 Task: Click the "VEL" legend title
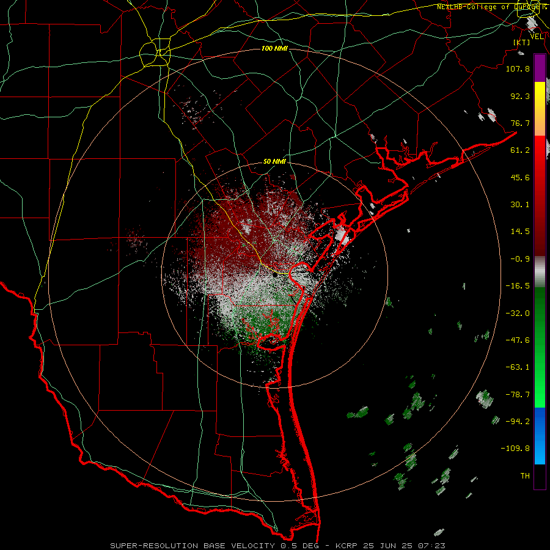(x=537, y=37)
